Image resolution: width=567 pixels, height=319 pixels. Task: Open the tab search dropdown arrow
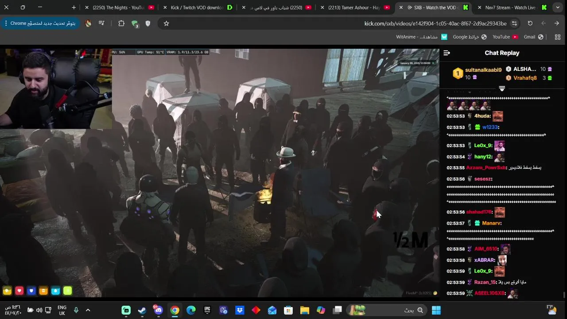click(x=558, y=8)
